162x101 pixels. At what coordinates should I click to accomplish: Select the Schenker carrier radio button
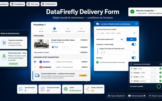[x=35, y=67]
